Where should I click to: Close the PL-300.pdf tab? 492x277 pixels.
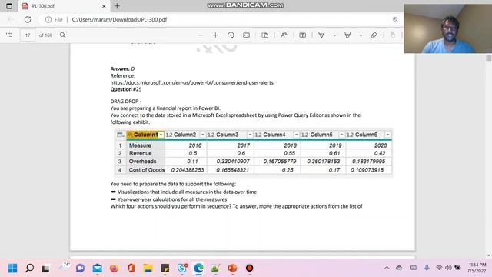[104, 6]
